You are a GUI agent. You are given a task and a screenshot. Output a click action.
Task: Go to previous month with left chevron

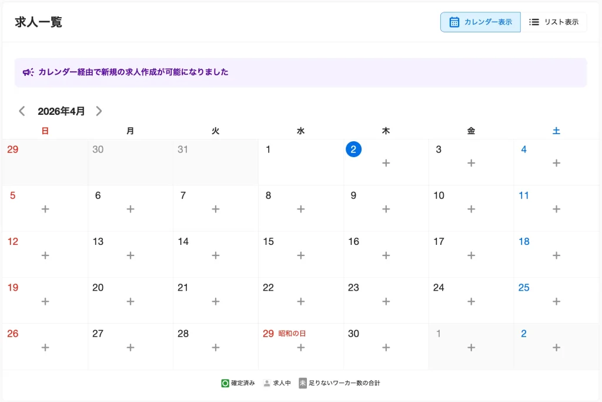[x=22, y=111]
